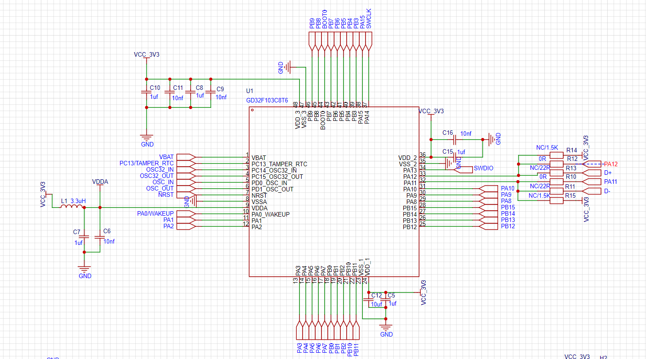Select the blue VBAT port label

click(166, 157)
